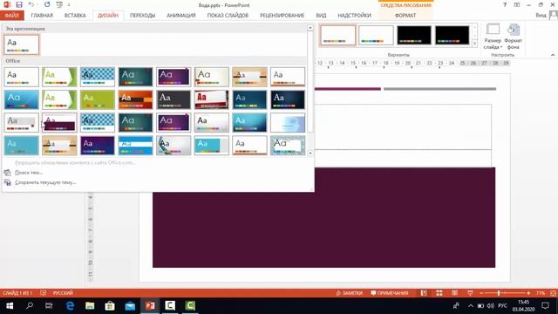The width and height of the screenshot is (558, 314).
Task: Click the volume icon in system tray
Action: click(x=490, y=306)
